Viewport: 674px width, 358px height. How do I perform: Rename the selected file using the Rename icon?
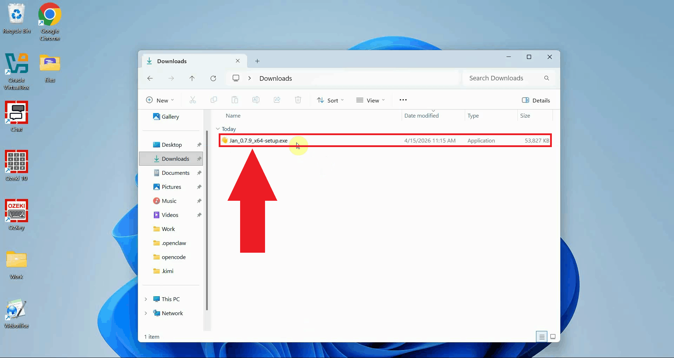coord(256,100)
